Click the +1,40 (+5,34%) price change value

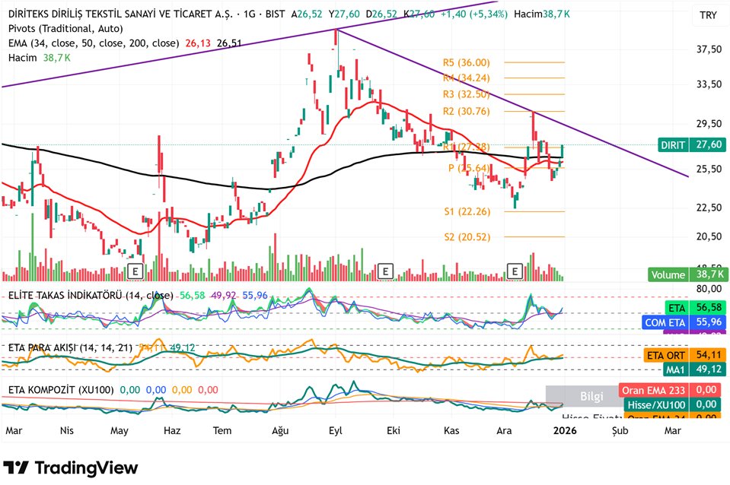coord(474,14)
